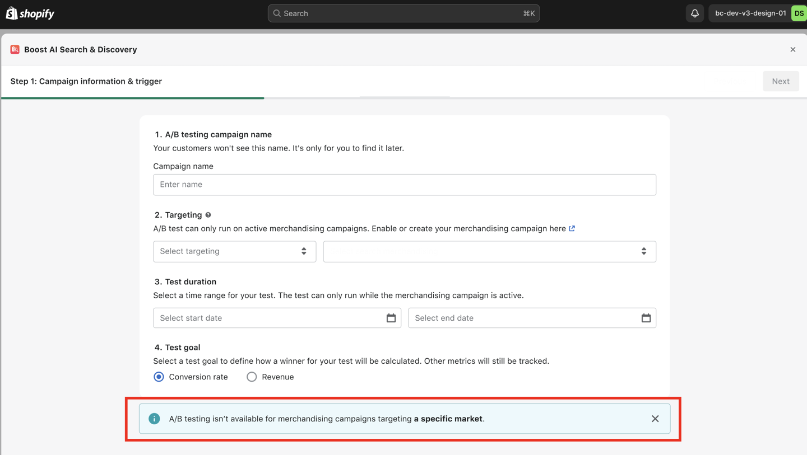Click the step progress bar

tap(403, 98)
